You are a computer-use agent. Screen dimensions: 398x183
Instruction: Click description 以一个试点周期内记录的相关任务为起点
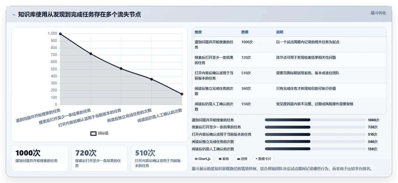308,42
